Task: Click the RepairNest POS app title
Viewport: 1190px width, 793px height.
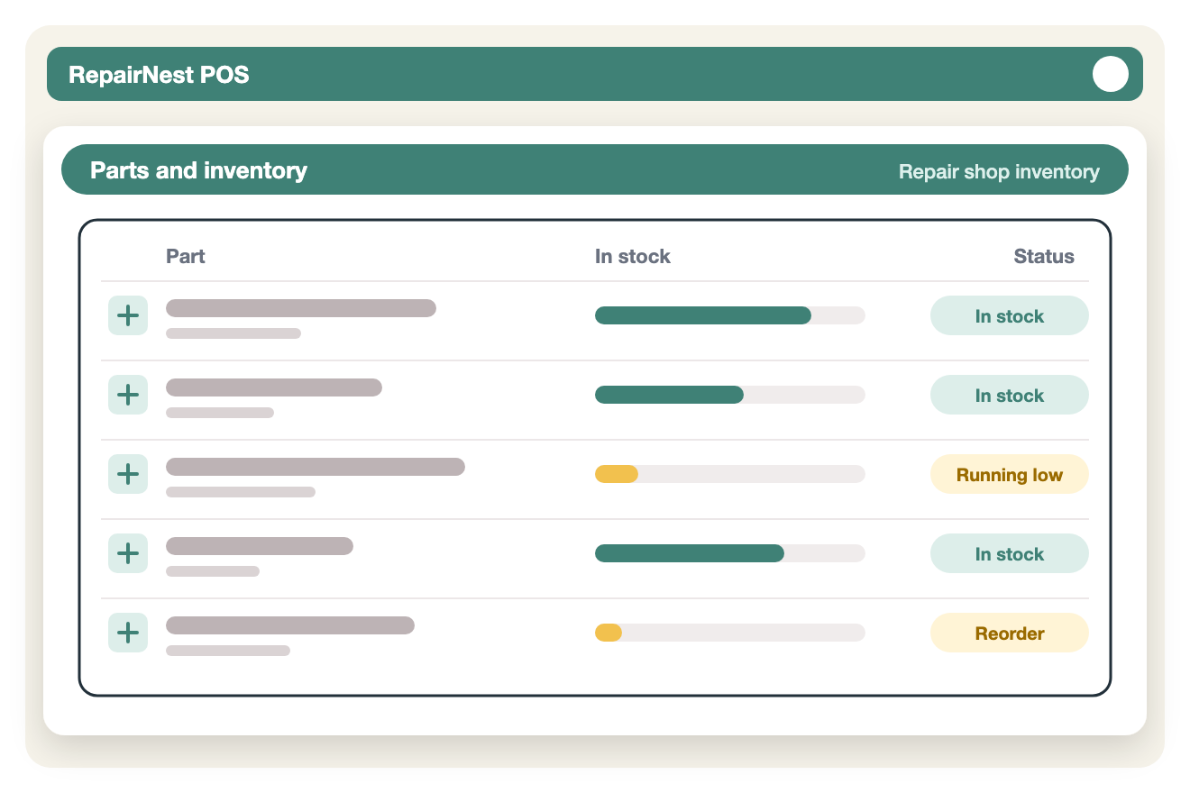Action: tap(159, 74)
